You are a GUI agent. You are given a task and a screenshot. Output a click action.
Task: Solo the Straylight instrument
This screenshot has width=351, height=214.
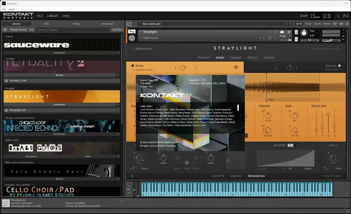[x=296, y=32]
